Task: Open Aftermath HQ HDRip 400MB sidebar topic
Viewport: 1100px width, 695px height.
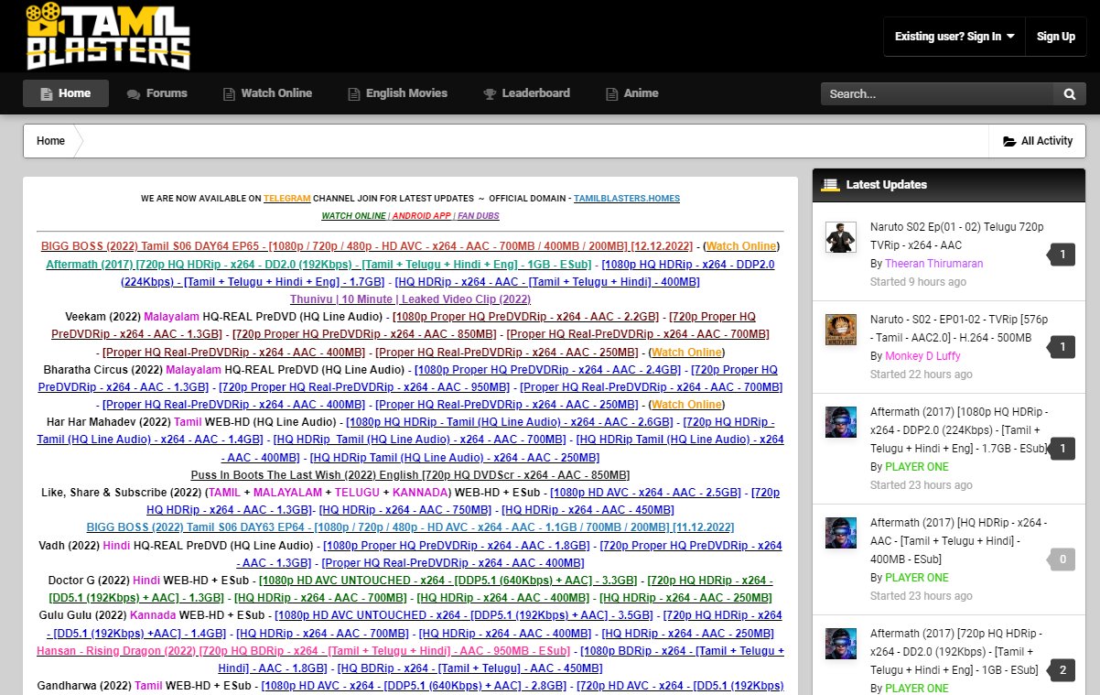Action: coord(959,540)
